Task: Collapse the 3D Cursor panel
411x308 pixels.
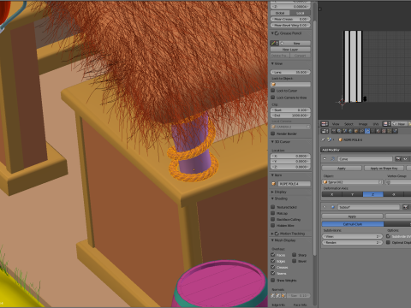Action: tap(272, 142)
